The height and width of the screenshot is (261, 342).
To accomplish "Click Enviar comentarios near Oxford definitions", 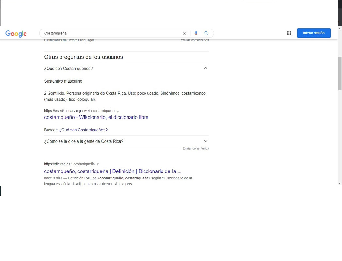I will pyautogui.click(x=195, y=40).
